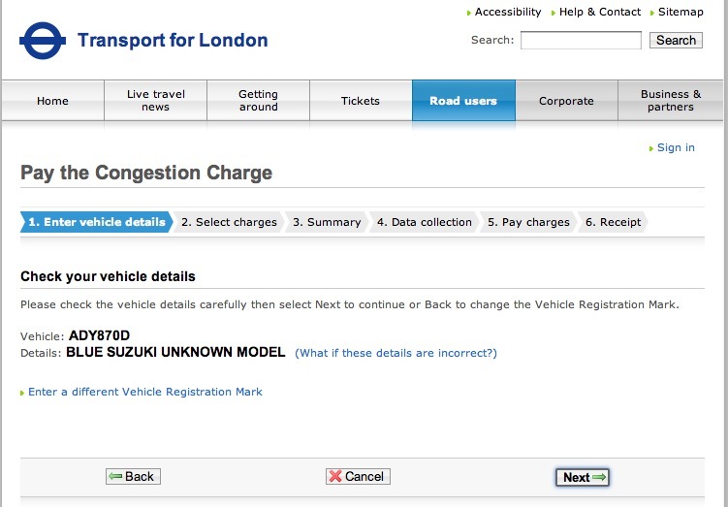The image size is (728, 507).
Task: Open 'What if these details are incorrect?' link
Action: [396, 353]
